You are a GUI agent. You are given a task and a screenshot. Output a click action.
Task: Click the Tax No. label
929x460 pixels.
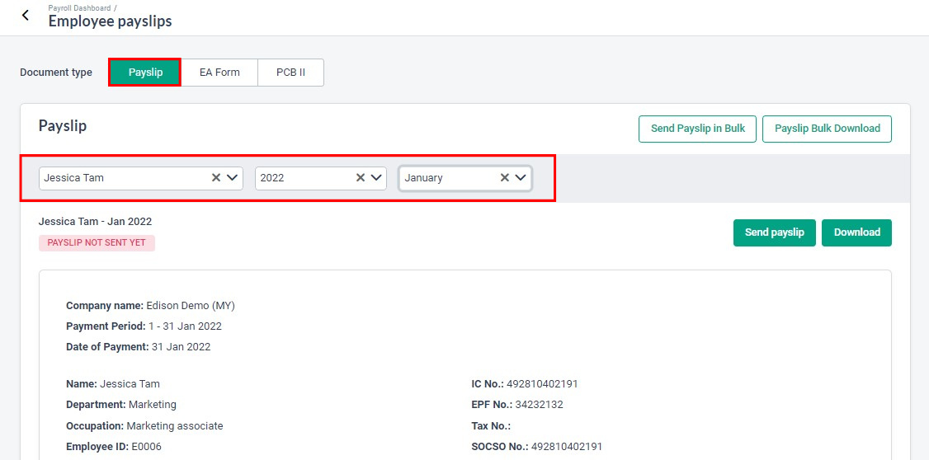click(491, 425)
